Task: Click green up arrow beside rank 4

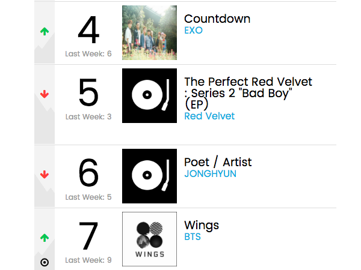Action: pos(45,31)
